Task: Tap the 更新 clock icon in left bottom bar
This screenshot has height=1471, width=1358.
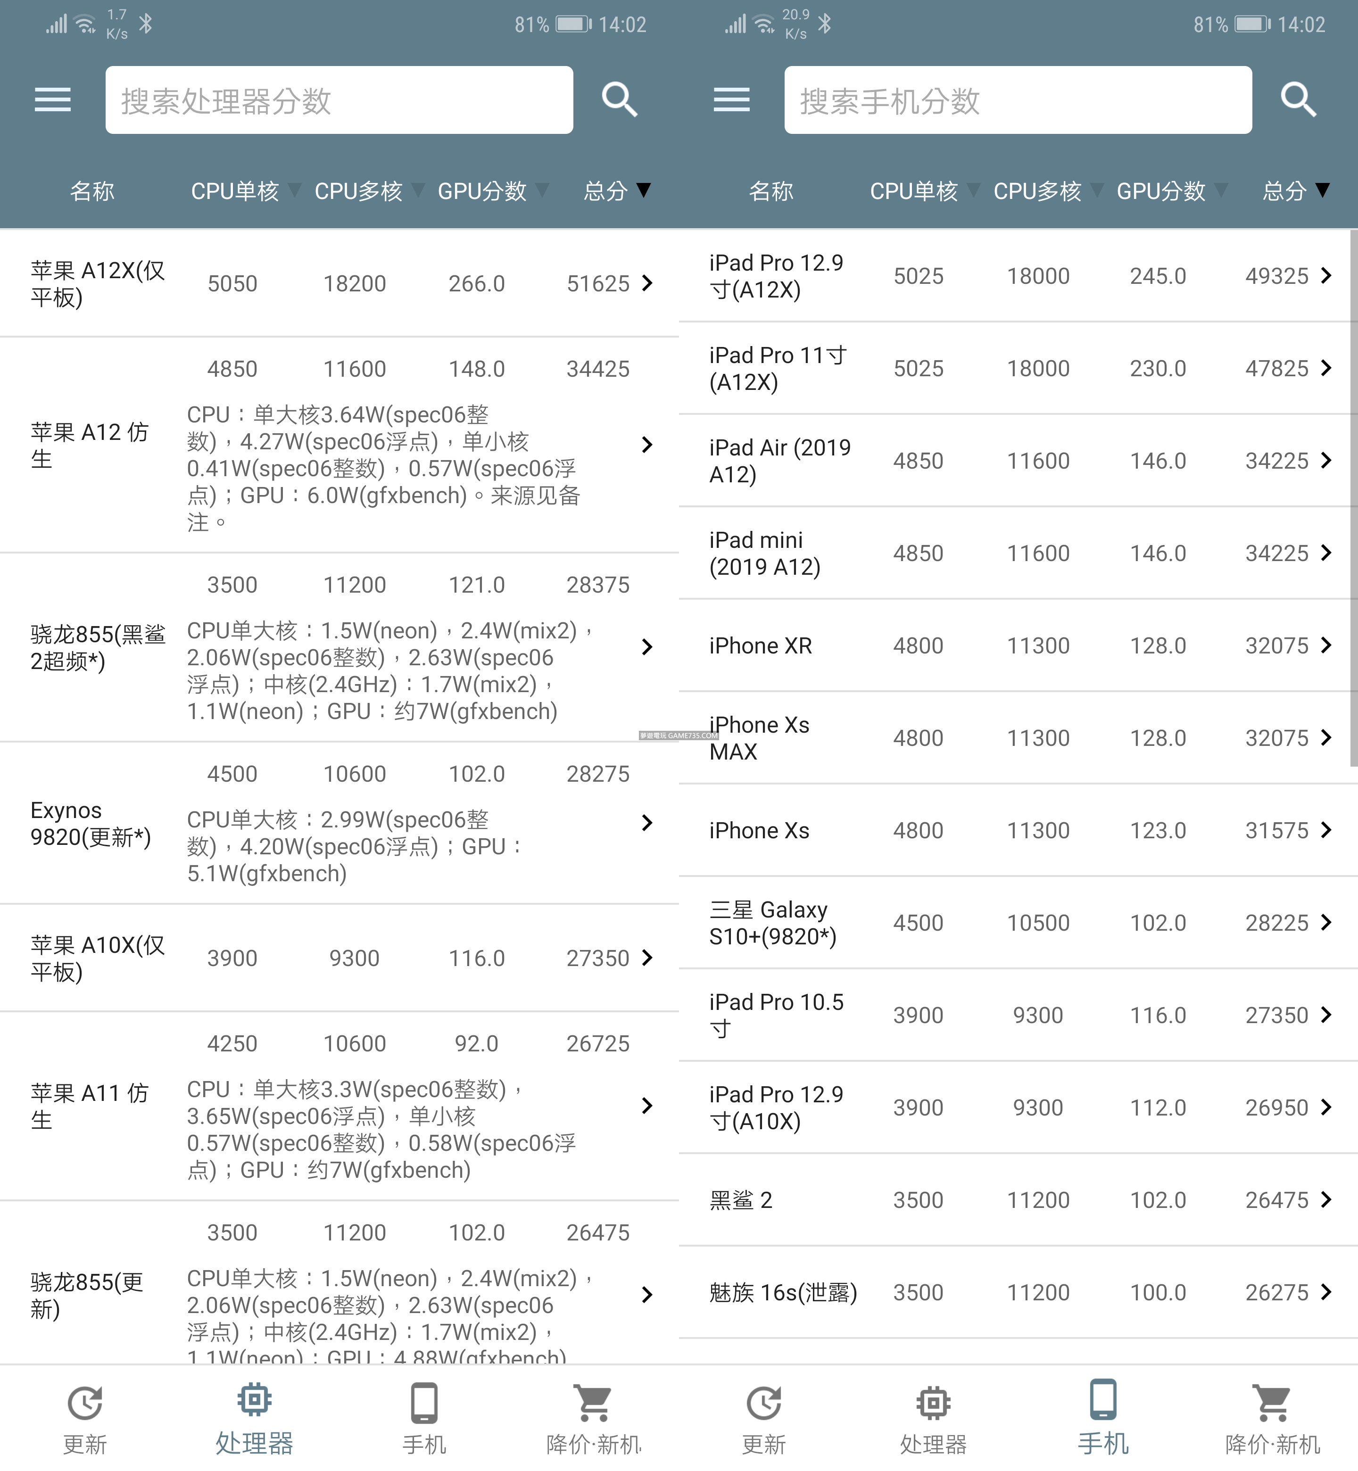Action: (85, 1404)
